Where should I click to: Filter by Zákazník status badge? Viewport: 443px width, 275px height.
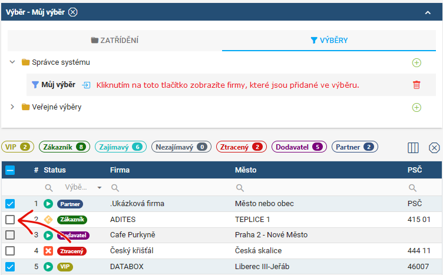[x=64, y=147]
